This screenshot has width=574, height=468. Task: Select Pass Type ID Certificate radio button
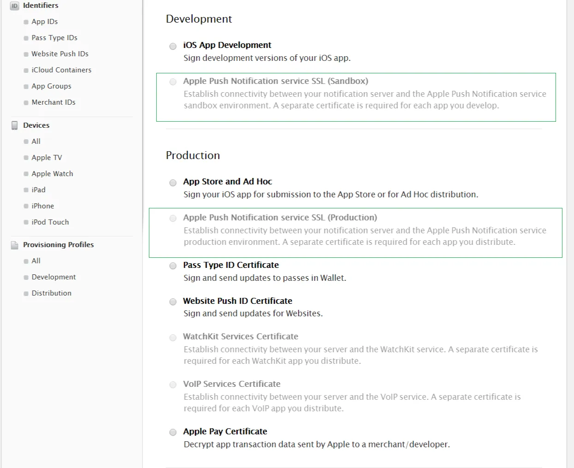tap(173, 266)
